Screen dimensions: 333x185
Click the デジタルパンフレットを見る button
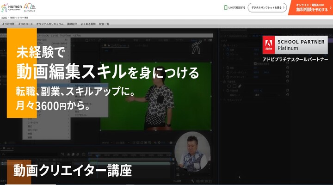pos(267,8)
